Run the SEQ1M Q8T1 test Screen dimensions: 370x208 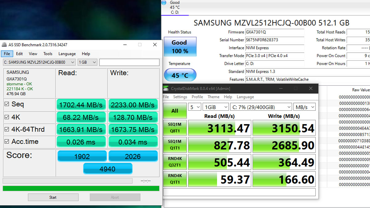175,128
